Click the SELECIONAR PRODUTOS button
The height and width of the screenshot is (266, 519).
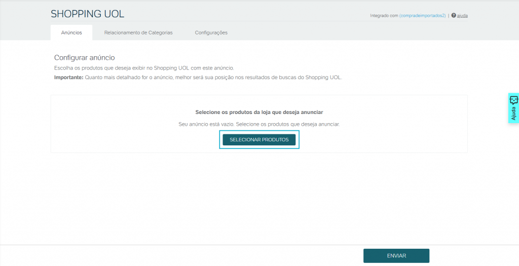click(x=259, y=140)
